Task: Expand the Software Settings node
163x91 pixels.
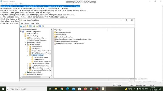Action: (x=23, y=34)
